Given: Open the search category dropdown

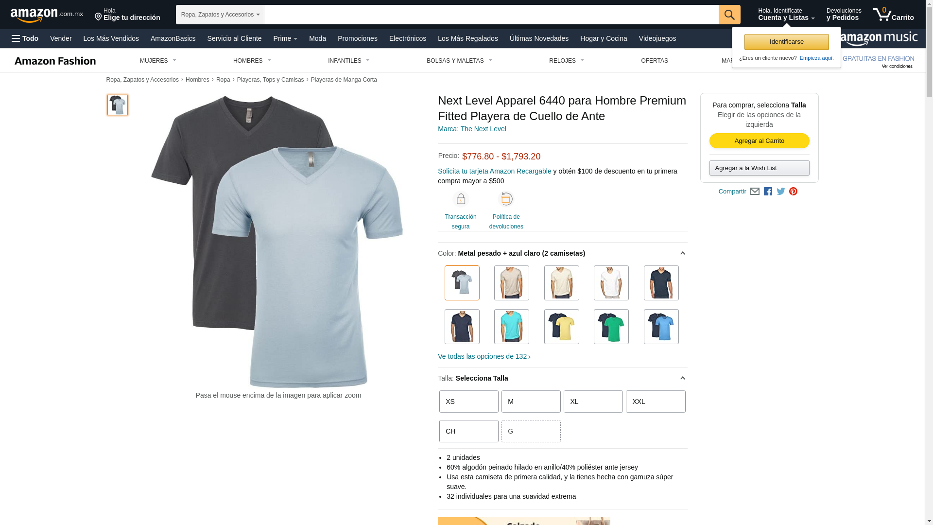Looking at the screenshot, I should coord(220,15).
